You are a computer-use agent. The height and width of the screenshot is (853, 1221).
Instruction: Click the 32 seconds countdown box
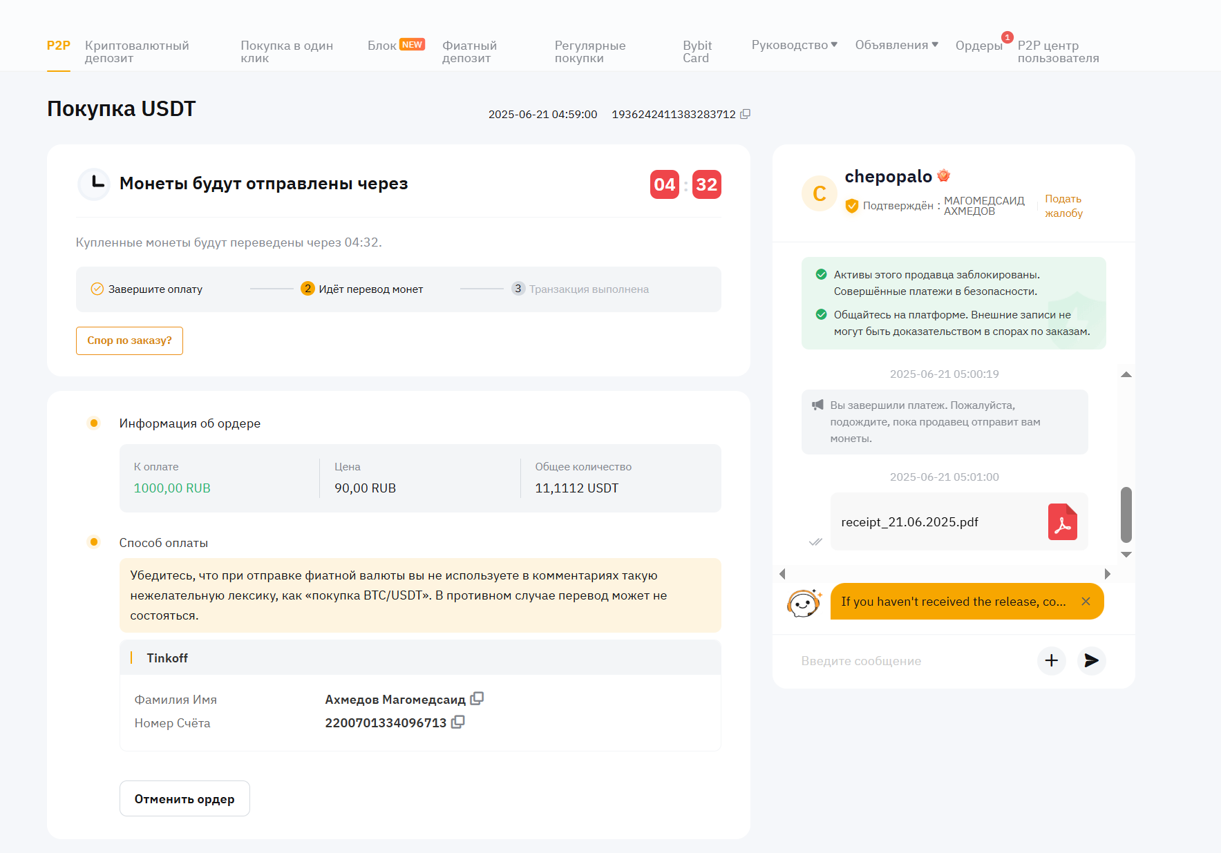706,184
